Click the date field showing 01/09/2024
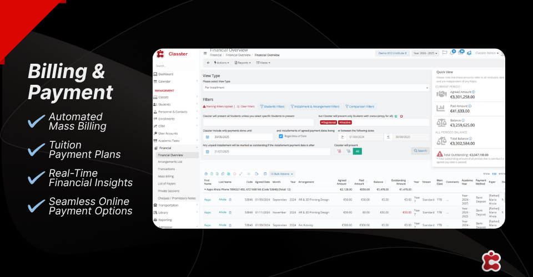The width and height of the screenshot is (533, 277). [365, 137]
